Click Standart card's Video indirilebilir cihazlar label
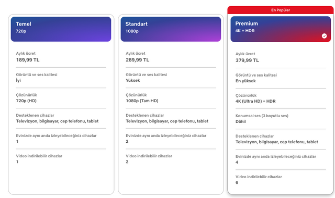 [149, 156]
